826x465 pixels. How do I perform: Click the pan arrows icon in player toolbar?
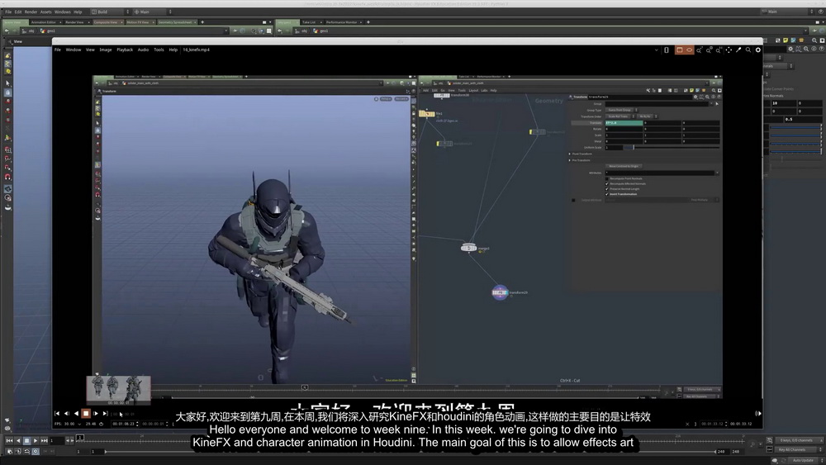(729, 50)
